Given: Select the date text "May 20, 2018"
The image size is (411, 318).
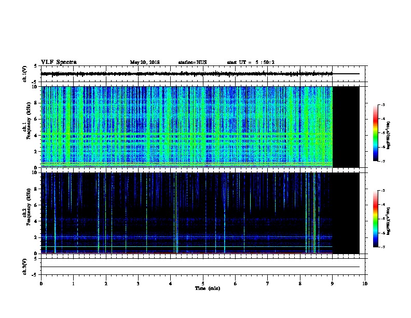Looking at the screenshot, I should pos(145,62).
